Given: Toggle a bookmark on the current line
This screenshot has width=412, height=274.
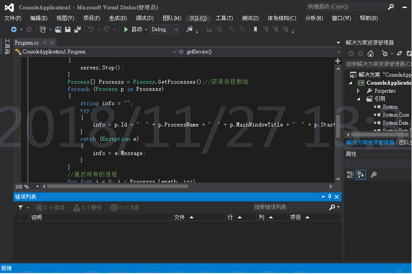Looking at the screenshot, I should point(255,30).
